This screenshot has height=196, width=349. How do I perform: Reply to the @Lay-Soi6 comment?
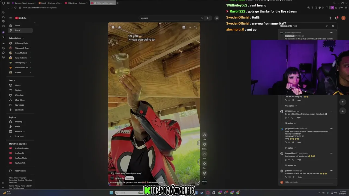pyautogui.click(x=300, y=177)
